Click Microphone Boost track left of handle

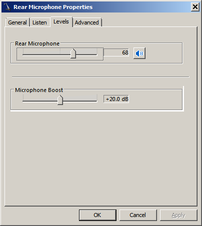click(40, 101)
